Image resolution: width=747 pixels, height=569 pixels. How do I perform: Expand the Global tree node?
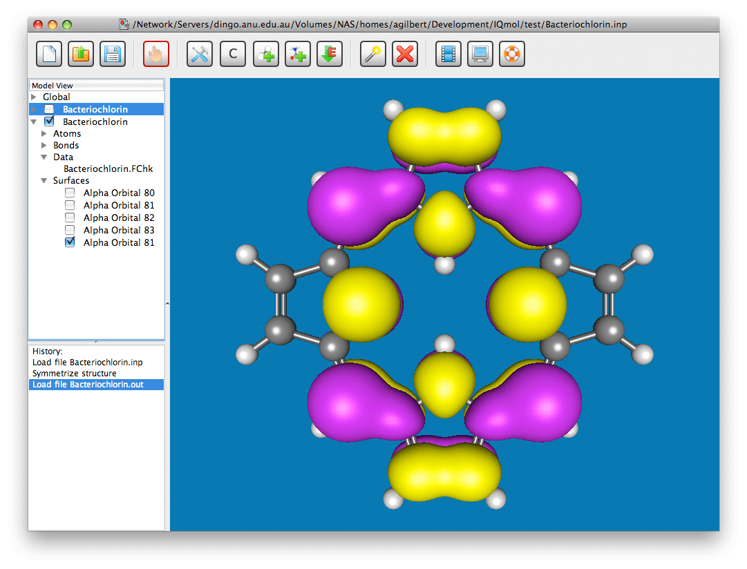coord(34,97)
